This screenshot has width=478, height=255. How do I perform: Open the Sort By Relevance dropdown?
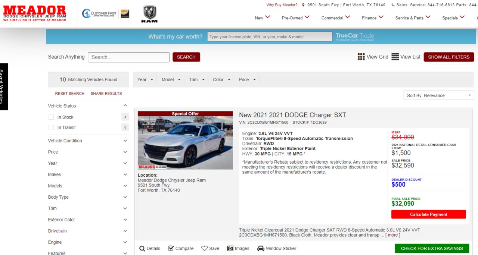click(x=439, y=95)
